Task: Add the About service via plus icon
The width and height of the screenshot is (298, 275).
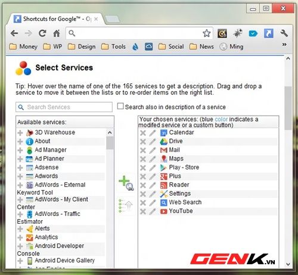Action: coord(20,141)
